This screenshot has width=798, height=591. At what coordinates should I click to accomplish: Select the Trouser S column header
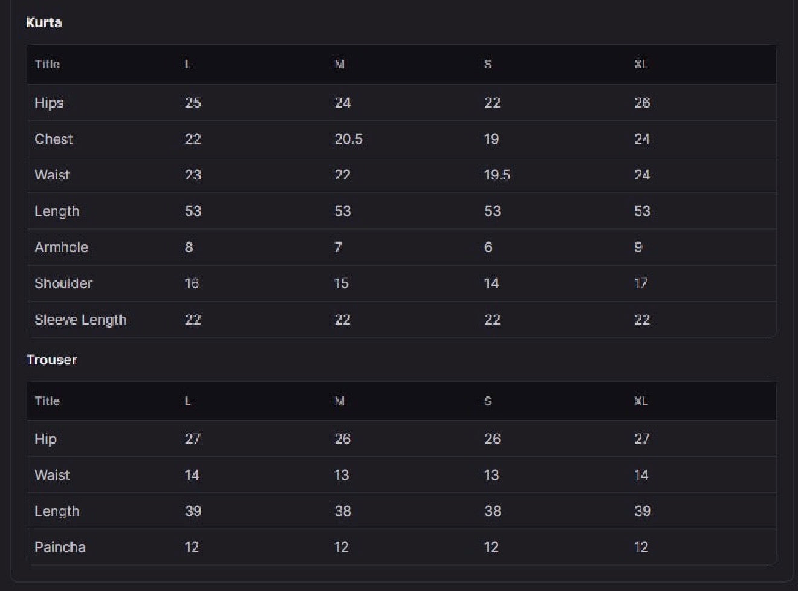pyautogui.click(x=488, y=401)
